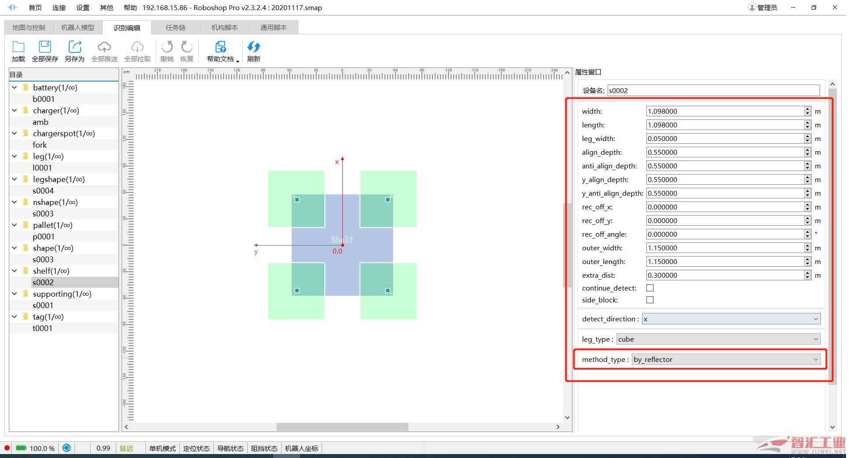The image size is (850, 458).
Task: Click the blue circular icon in status bar
Action: (x=67, y=448)
